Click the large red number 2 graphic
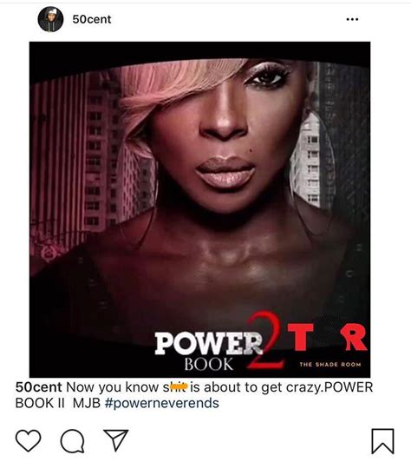 tap(265, 340)
